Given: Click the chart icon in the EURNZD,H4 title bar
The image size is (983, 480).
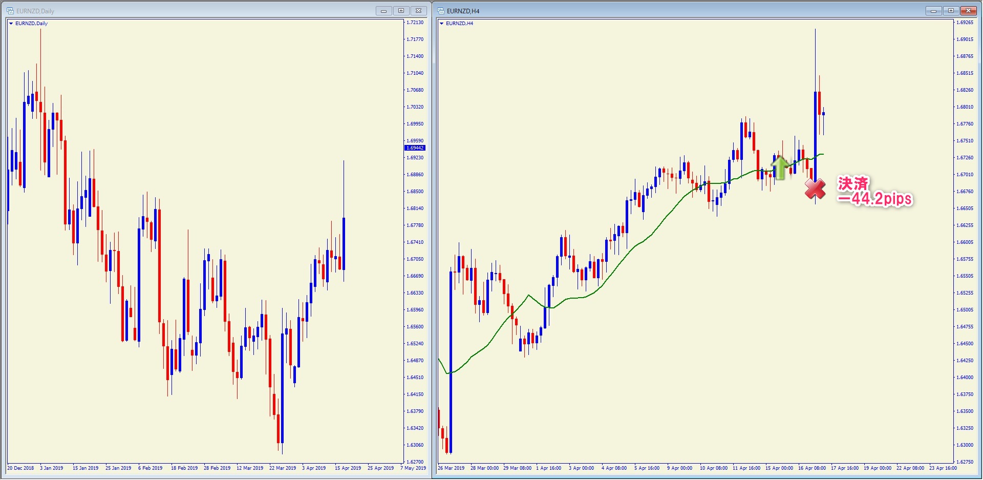Looking at the screenshot, I should click(x=440, y=11).
